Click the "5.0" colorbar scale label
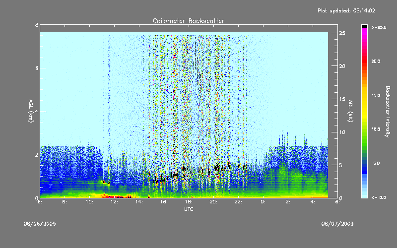 coord(377,163)
